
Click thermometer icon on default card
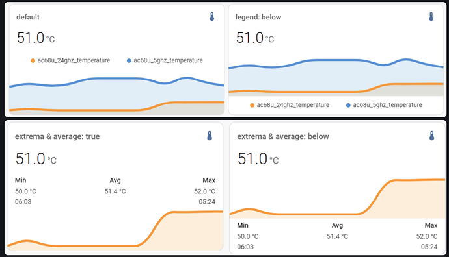(x=212, y=17)
